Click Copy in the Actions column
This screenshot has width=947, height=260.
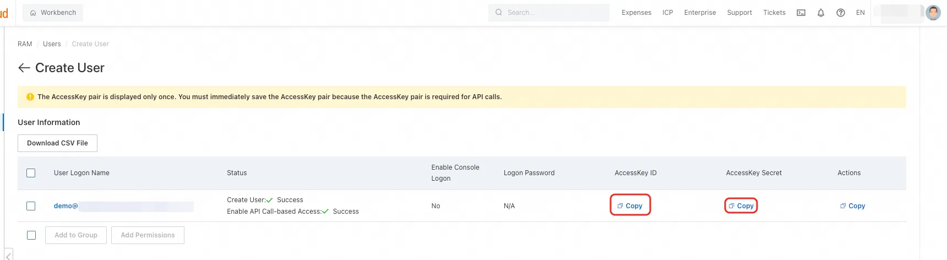tap(852, 206)
